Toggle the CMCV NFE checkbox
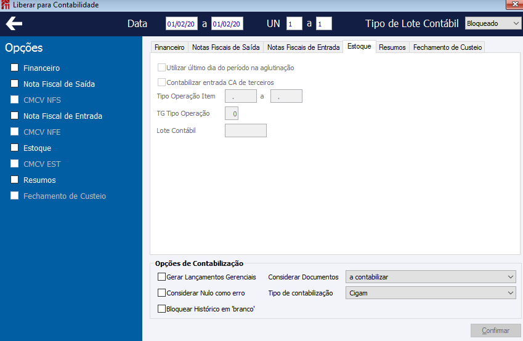The image size is (523, 341). point(14,132)
